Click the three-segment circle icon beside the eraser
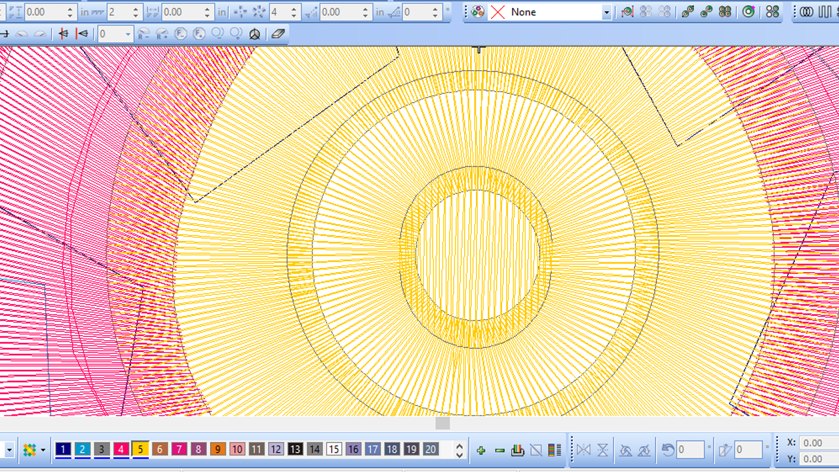839x472 pixels. [255, 34]
